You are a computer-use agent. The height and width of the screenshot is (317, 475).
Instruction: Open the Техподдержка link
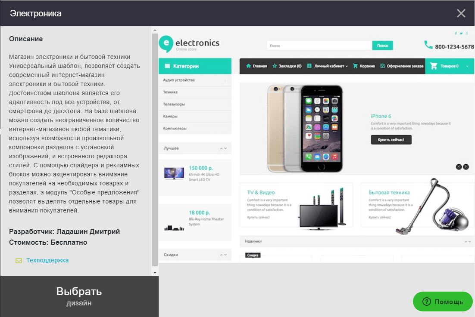tap(47, 260)
